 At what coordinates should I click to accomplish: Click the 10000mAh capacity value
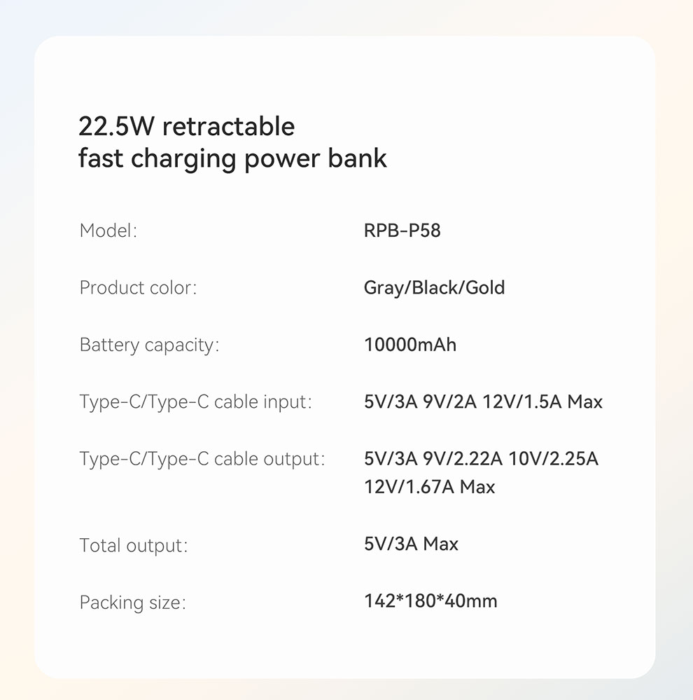pyautogui.click(x=410, y=345)
